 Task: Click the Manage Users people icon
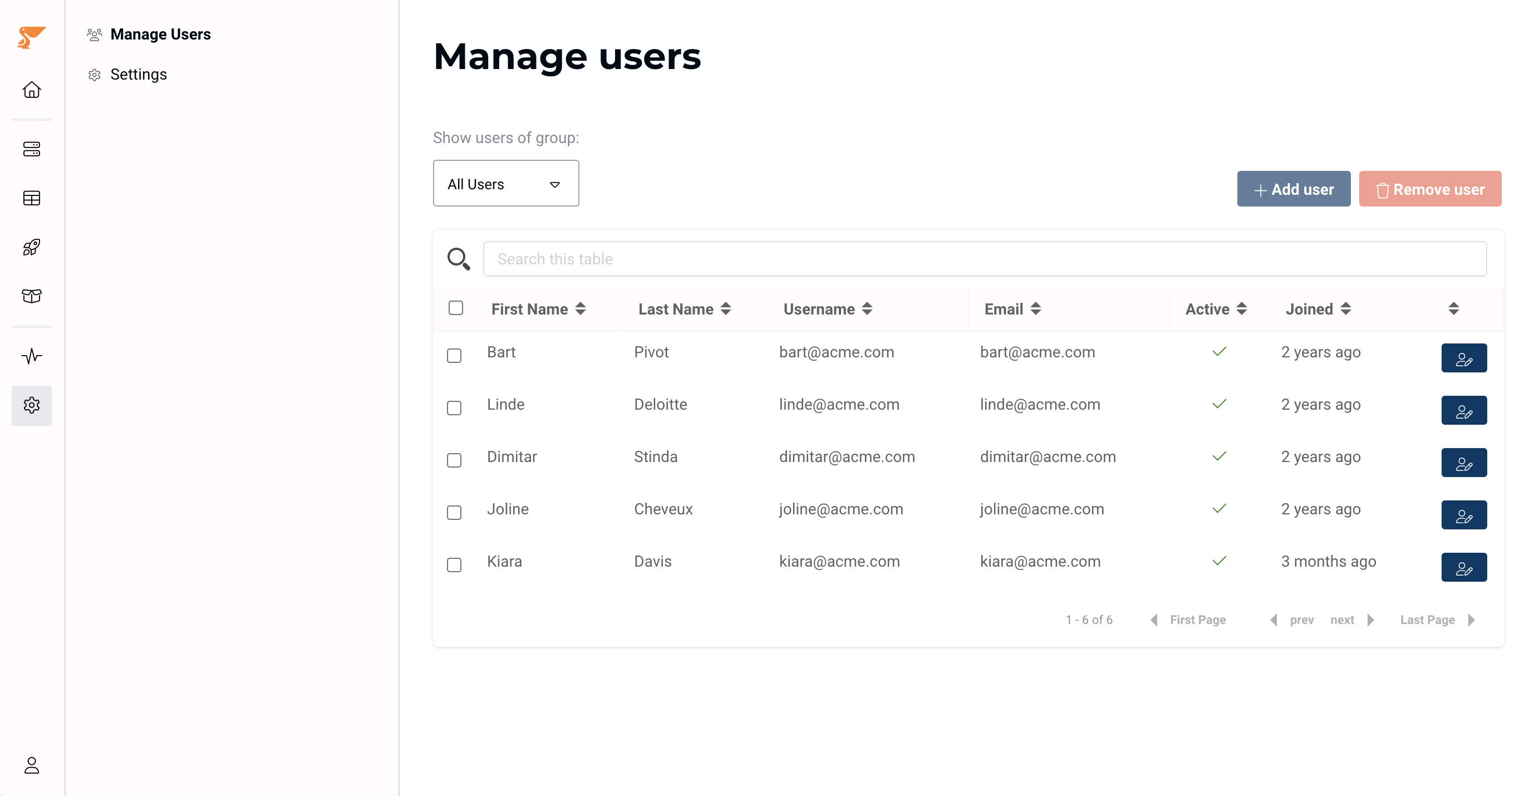(94, 35)
